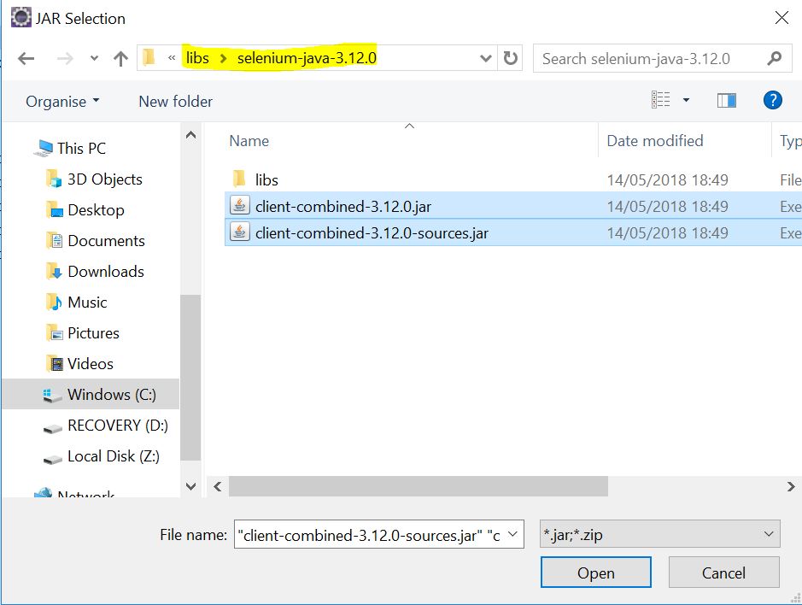Select Windows (C:) in the navigation pane

pos(111,394)
